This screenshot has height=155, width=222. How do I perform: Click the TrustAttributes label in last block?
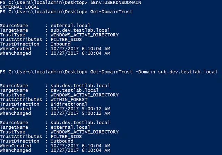(x=21, y=137)
